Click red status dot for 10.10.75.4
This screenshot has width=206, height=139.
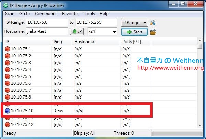[x=7, y=69]
